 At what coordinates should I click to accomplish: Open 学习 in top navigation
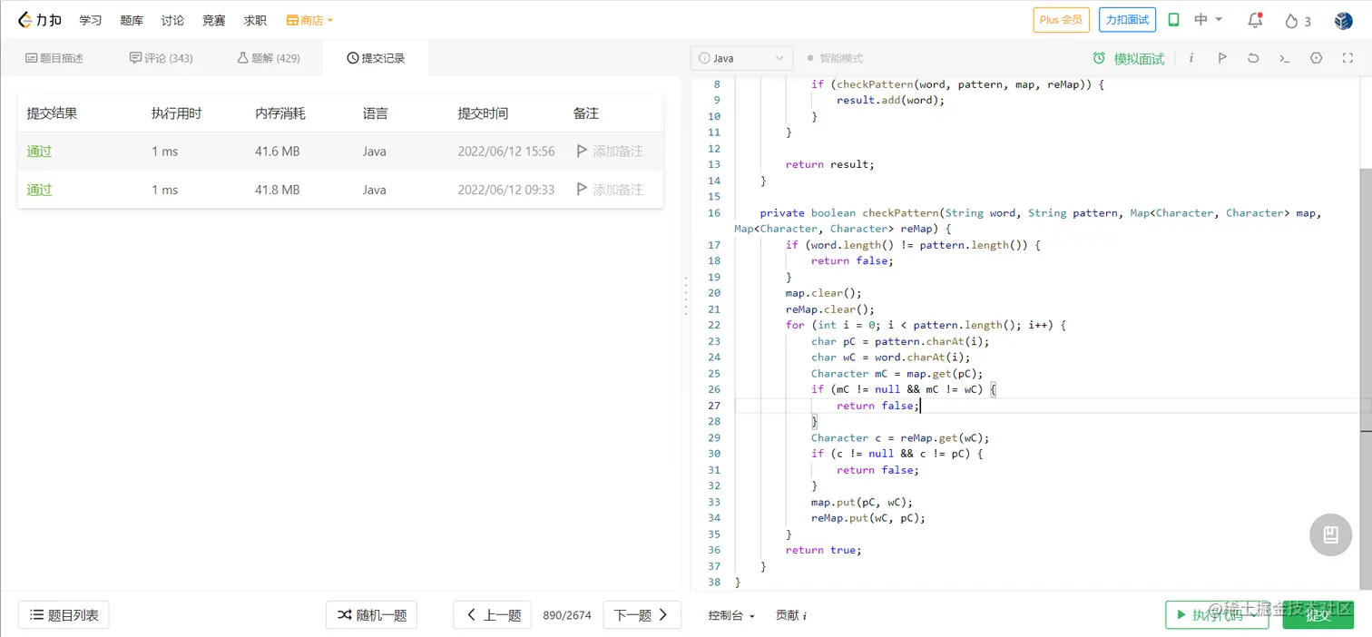[91, 20]
